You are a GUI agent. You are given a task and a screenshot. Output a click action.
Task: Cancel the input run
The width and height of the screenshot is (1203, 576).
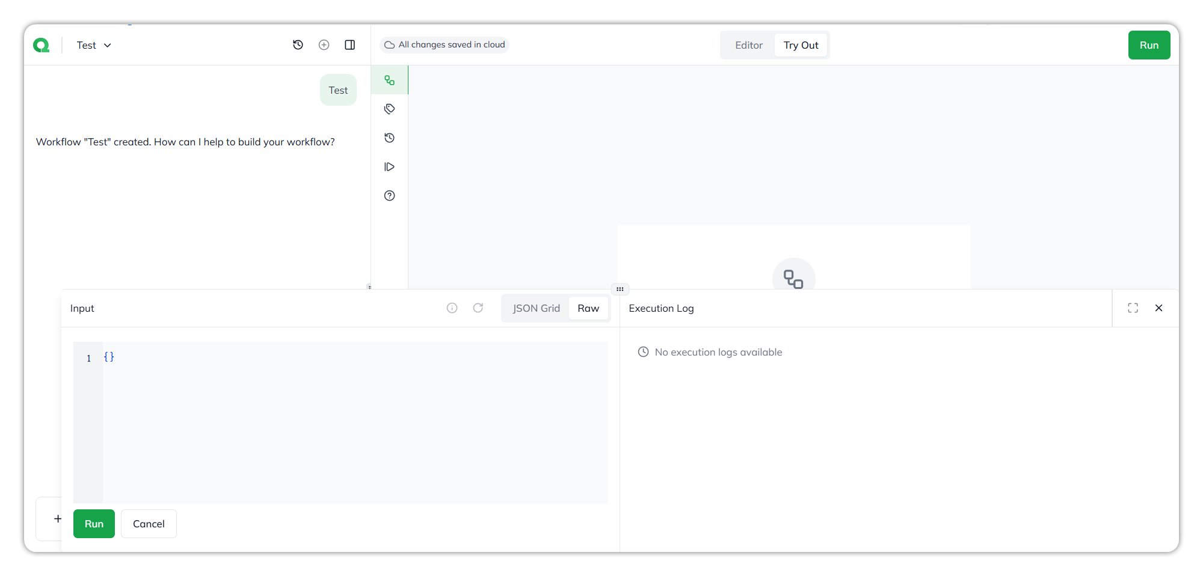point(149,524)
